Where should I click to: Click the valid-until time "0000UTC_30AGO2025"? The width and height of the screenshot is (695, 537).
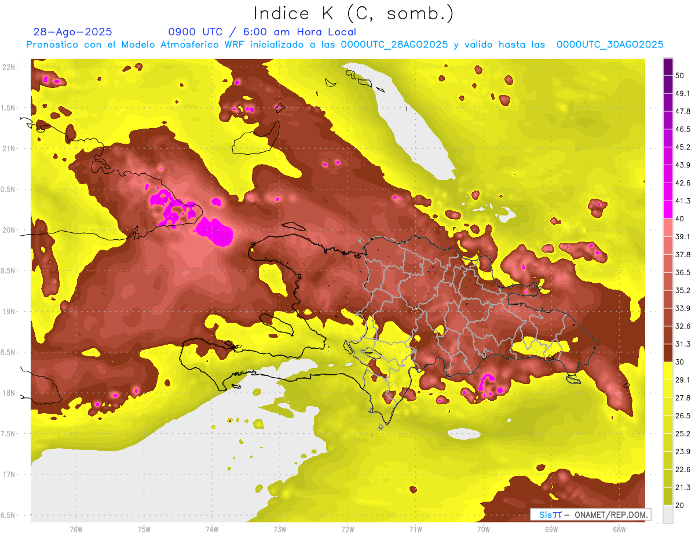click(610, 45)
